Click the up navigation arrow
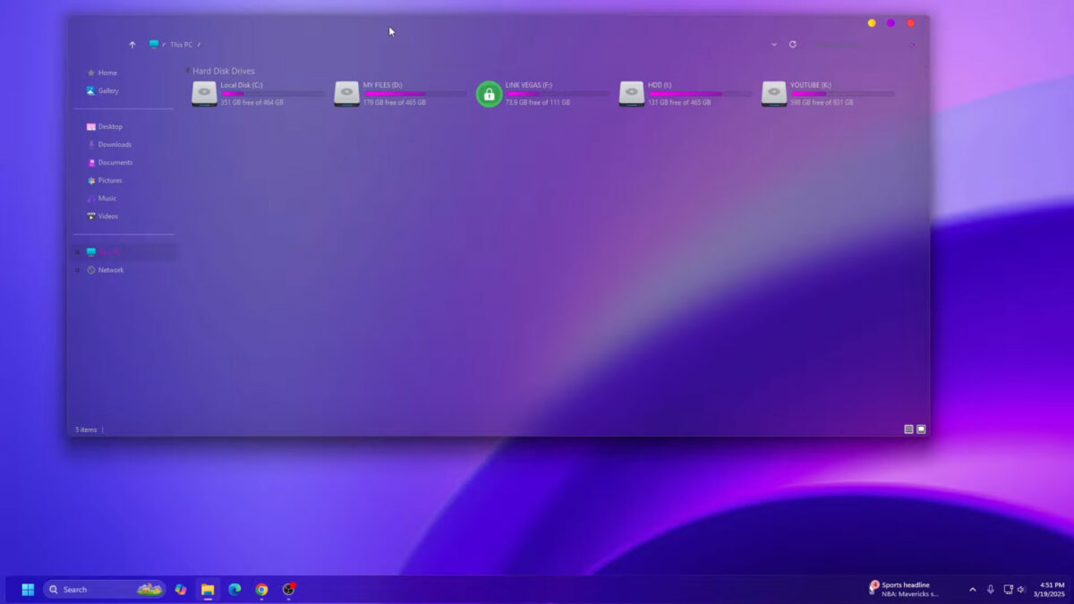The width and height of the screenshot is (1074, 604). (x=132, y=45)
